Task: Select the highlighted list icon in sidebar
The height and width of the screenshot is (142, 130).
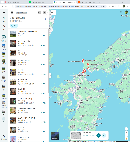Action: [x=4, y=37]
